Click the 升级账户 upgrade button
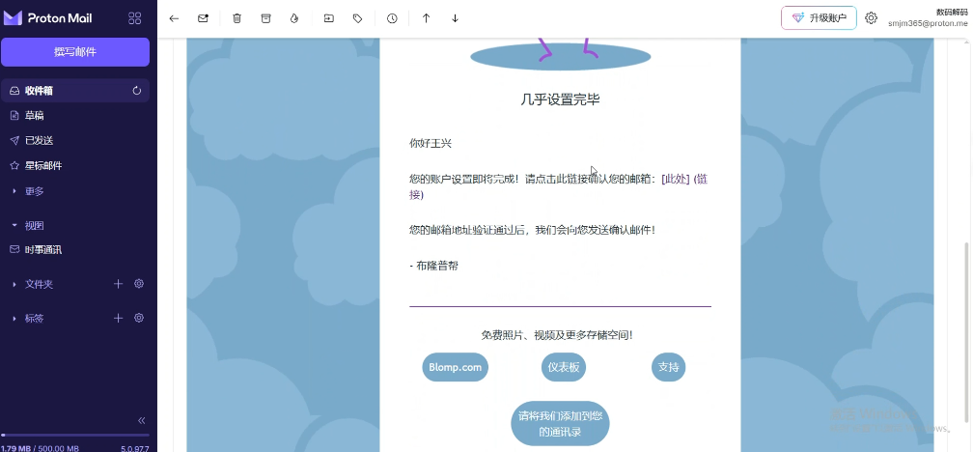 pos(820,18)
